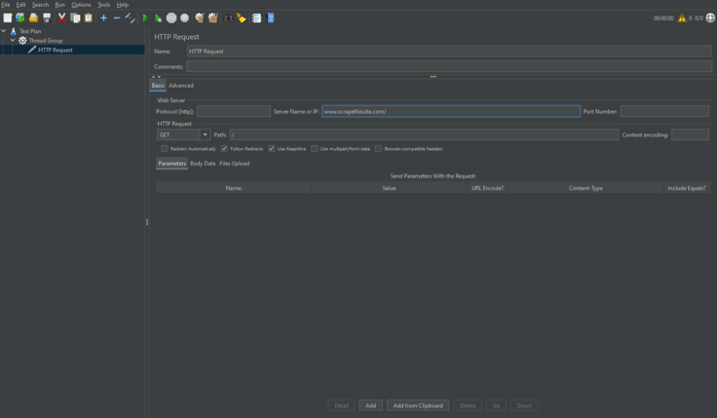Switch to the Body Data tab
This screenshot has height=418, width=717.
[203, 164]
